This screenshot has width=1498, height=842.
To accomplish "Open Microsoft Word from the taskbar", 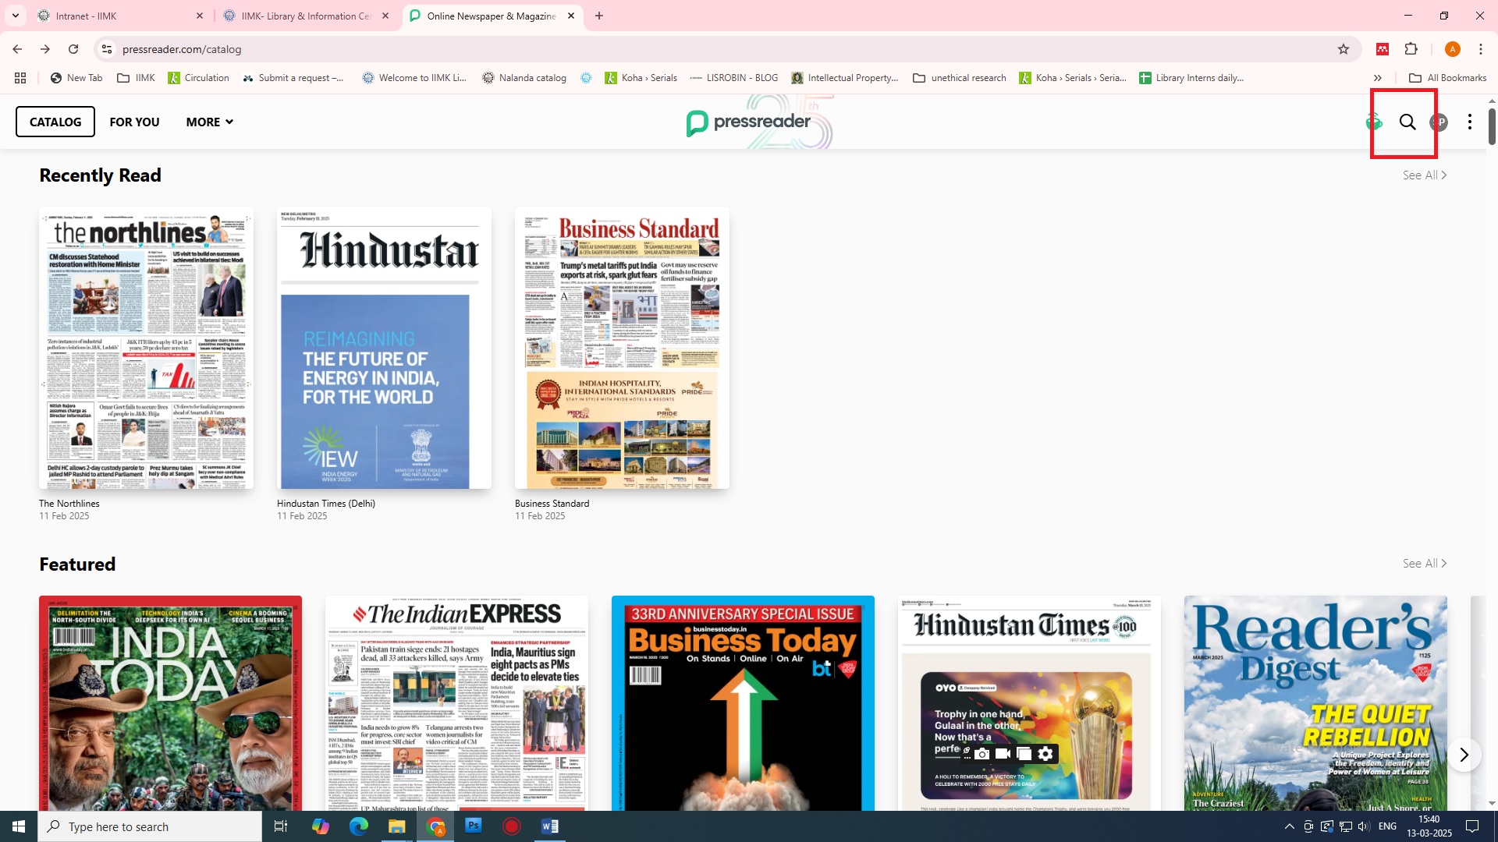I will pyautogui.click(x=549, y=826).
